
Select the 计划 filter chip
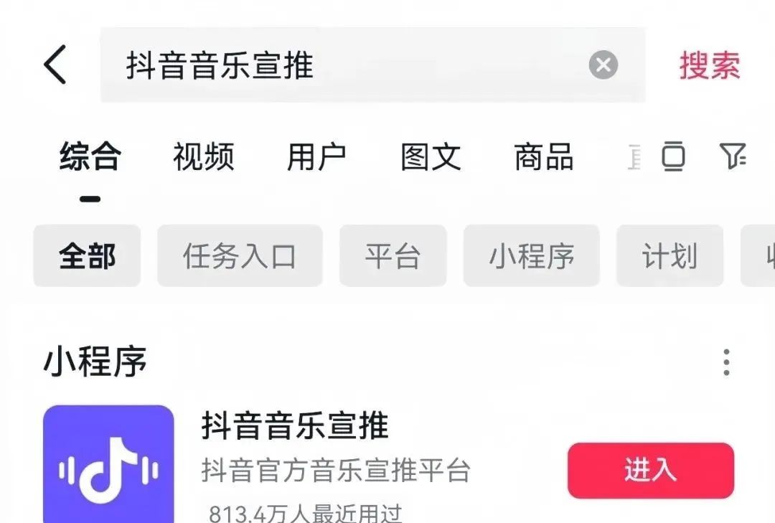pos(670,255)
